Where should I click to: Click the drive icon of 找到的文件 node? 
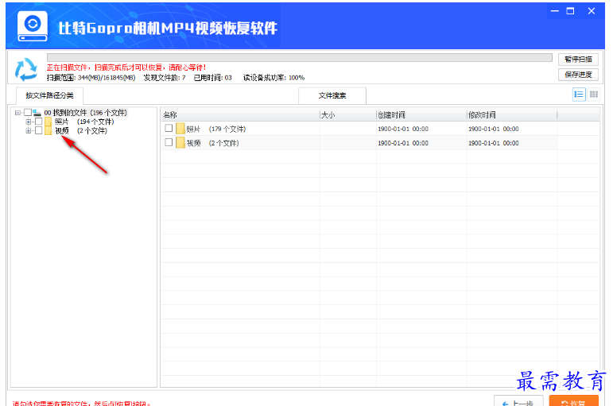[x=37, y=113]
